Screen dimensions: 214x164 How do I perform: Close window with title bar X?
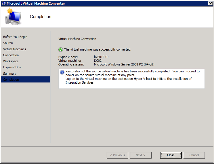(x=211, y=3)
